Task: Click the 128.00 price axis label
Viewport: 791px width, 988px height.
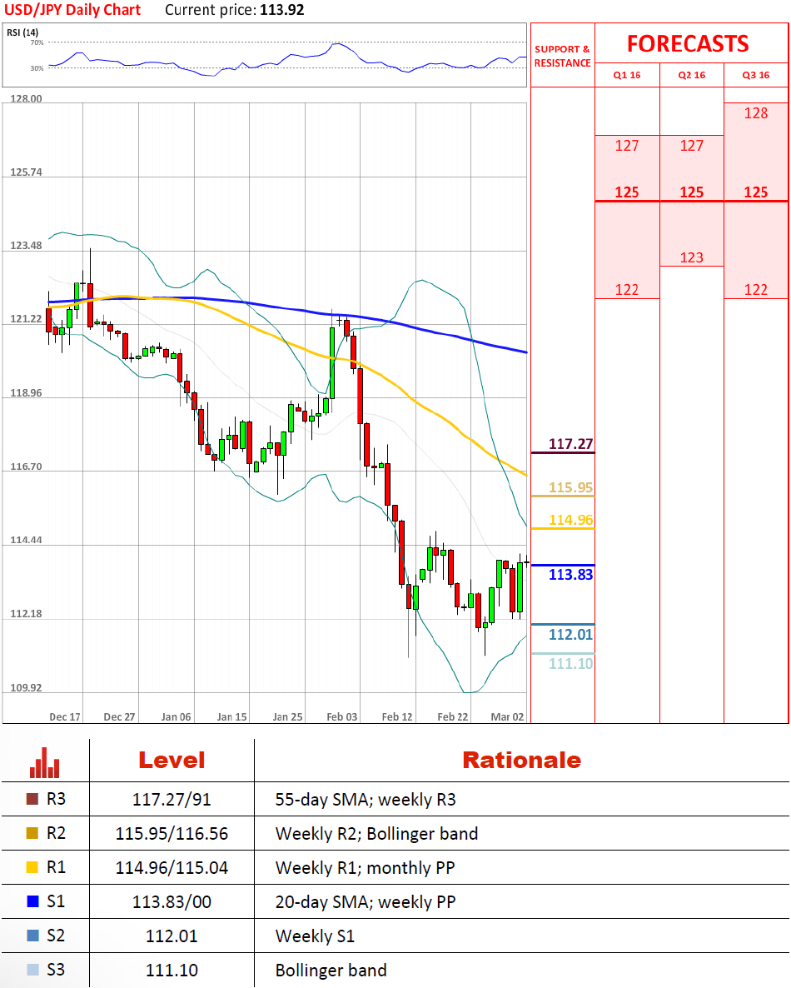Action: pyautogui.click(x=26, y=99)
